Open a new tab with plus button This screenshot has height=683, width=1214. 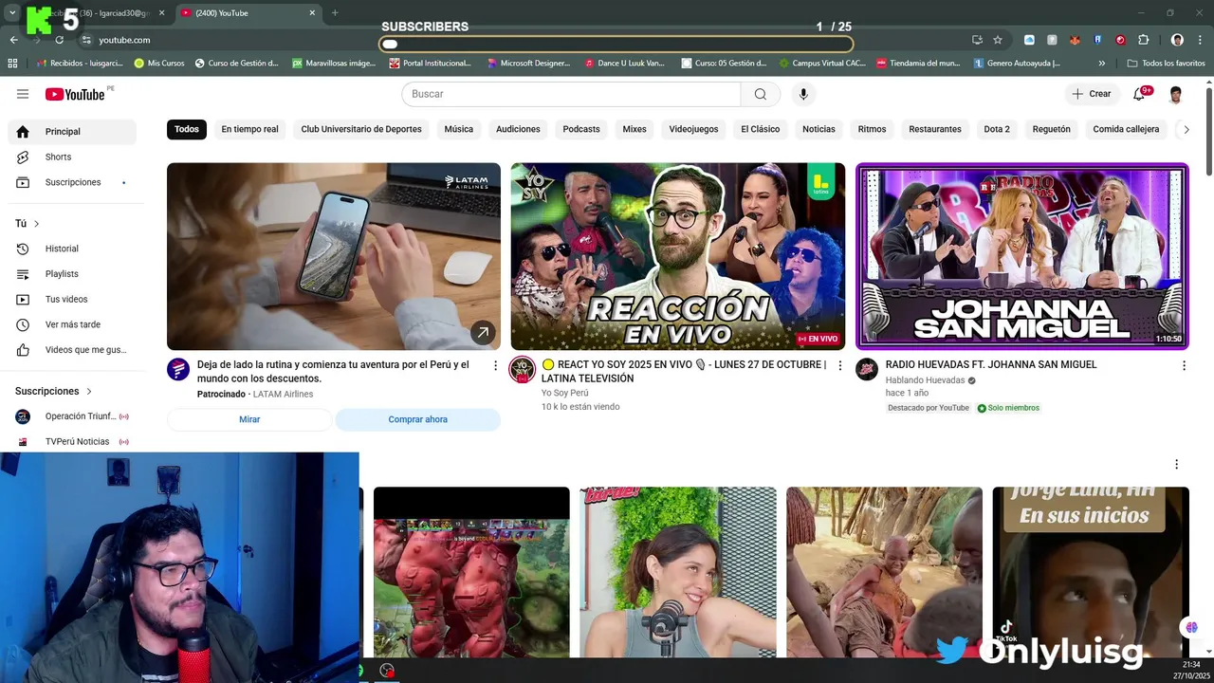click(335, 13)
